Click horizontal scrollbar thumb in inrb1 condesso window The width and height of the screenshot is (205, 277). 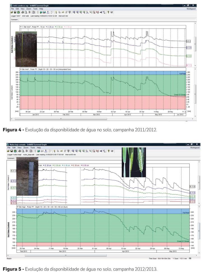61,119
